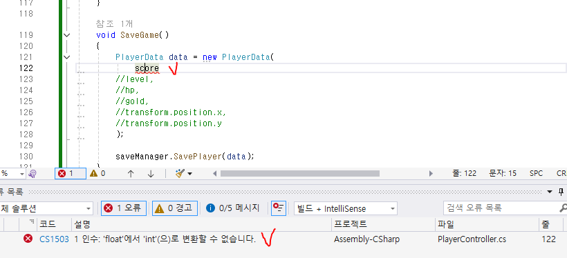Click the horizontal scrollbar left arrow

[x=214, y=174]
